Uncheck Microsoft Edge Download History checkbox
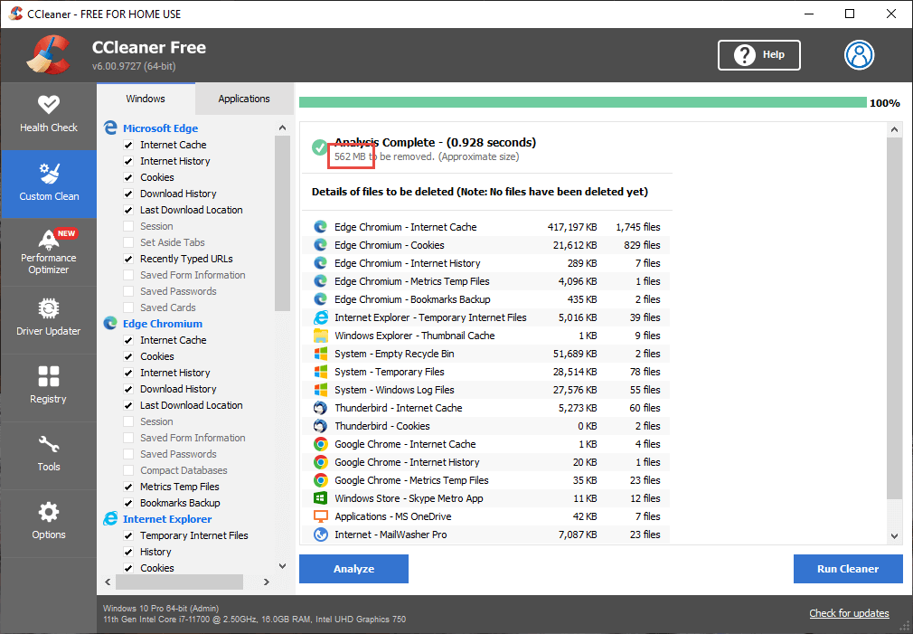Image resolution: width=913 pixels, height=634 pixels. pos(128,194)
